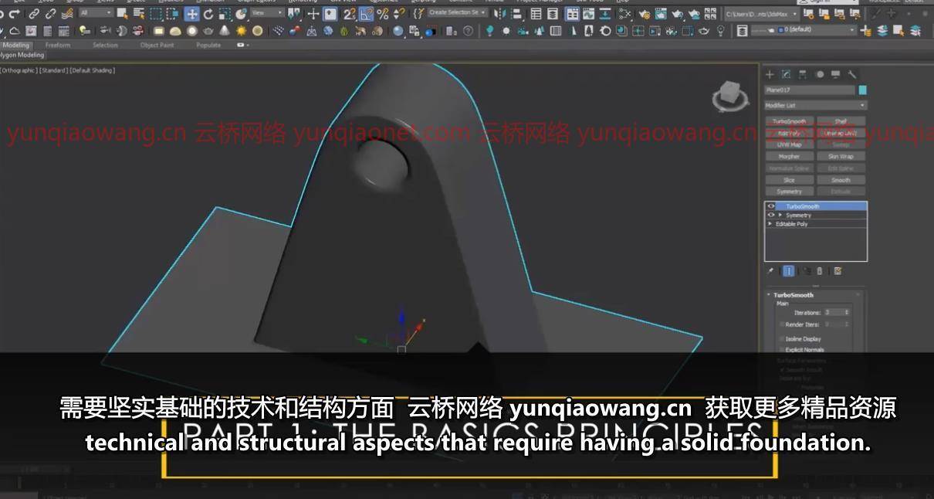
Task: Activate the Select and Scale tool
Action: [x=225, y=14]
